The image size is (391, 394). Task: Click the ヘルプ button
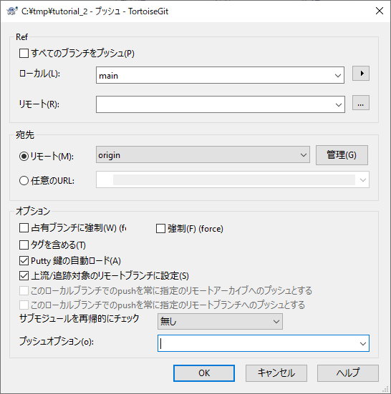pyautogui.click(x=348, y=373)
